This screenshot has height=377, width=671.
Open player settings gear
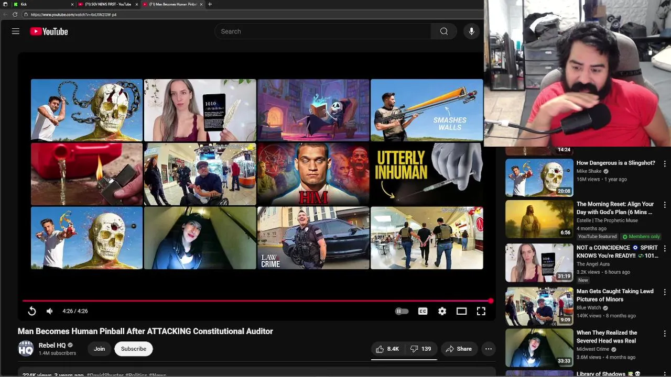tap(442, 311)
